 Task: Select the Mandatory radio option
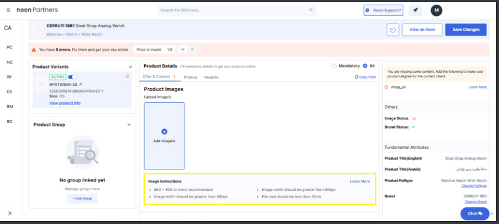coord(334,66)
